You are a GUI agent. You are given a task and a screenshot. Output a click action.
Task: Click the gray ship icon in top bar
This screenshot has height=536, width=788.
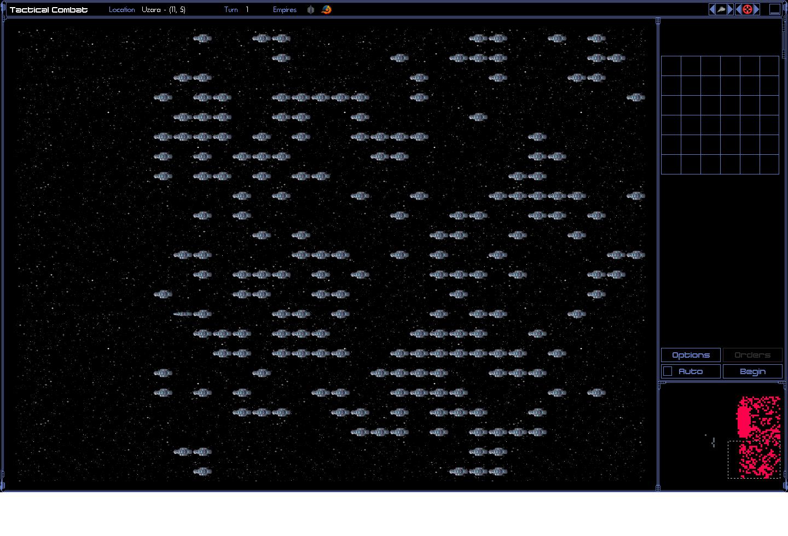click(x=721, y=9)
